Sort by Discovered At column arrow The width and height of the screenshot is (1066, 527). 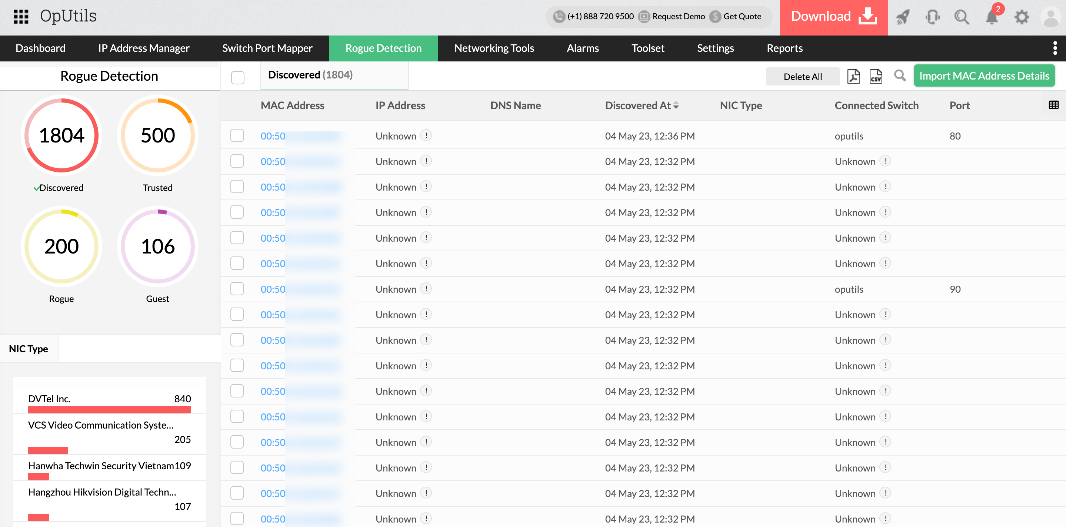pos(676,105)
